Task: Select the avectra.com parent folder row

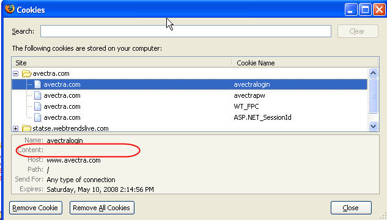Action: click(190, 73)
